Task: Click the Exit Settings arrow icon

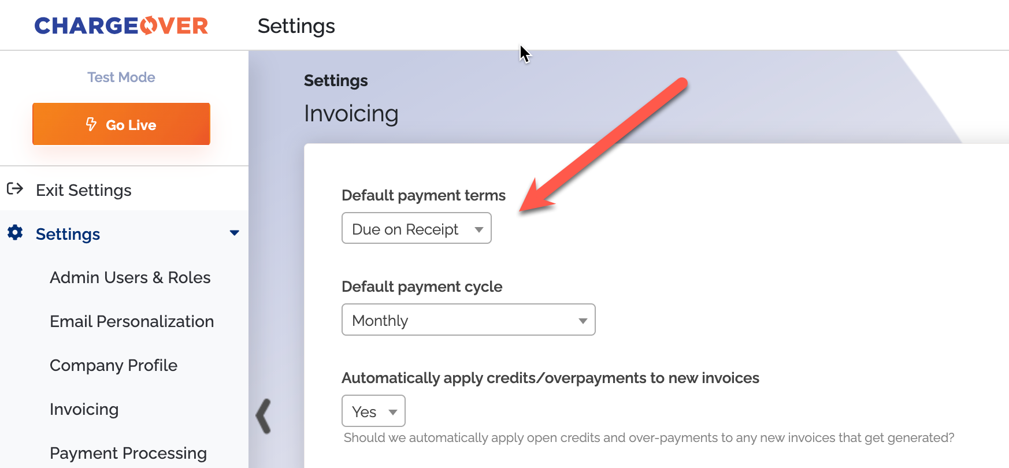Action: 15,189
